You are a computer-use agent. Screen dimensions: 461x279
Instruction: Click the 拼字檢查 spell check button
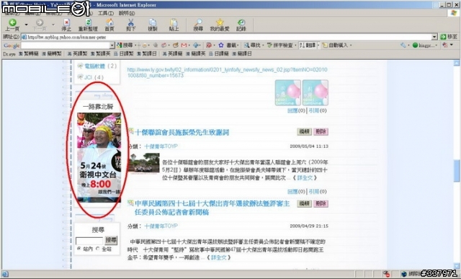tap(280, 45)
